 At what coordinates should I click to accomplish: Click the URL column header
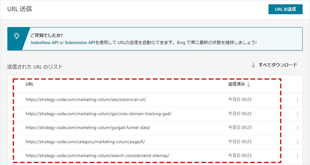coord(29,84)
